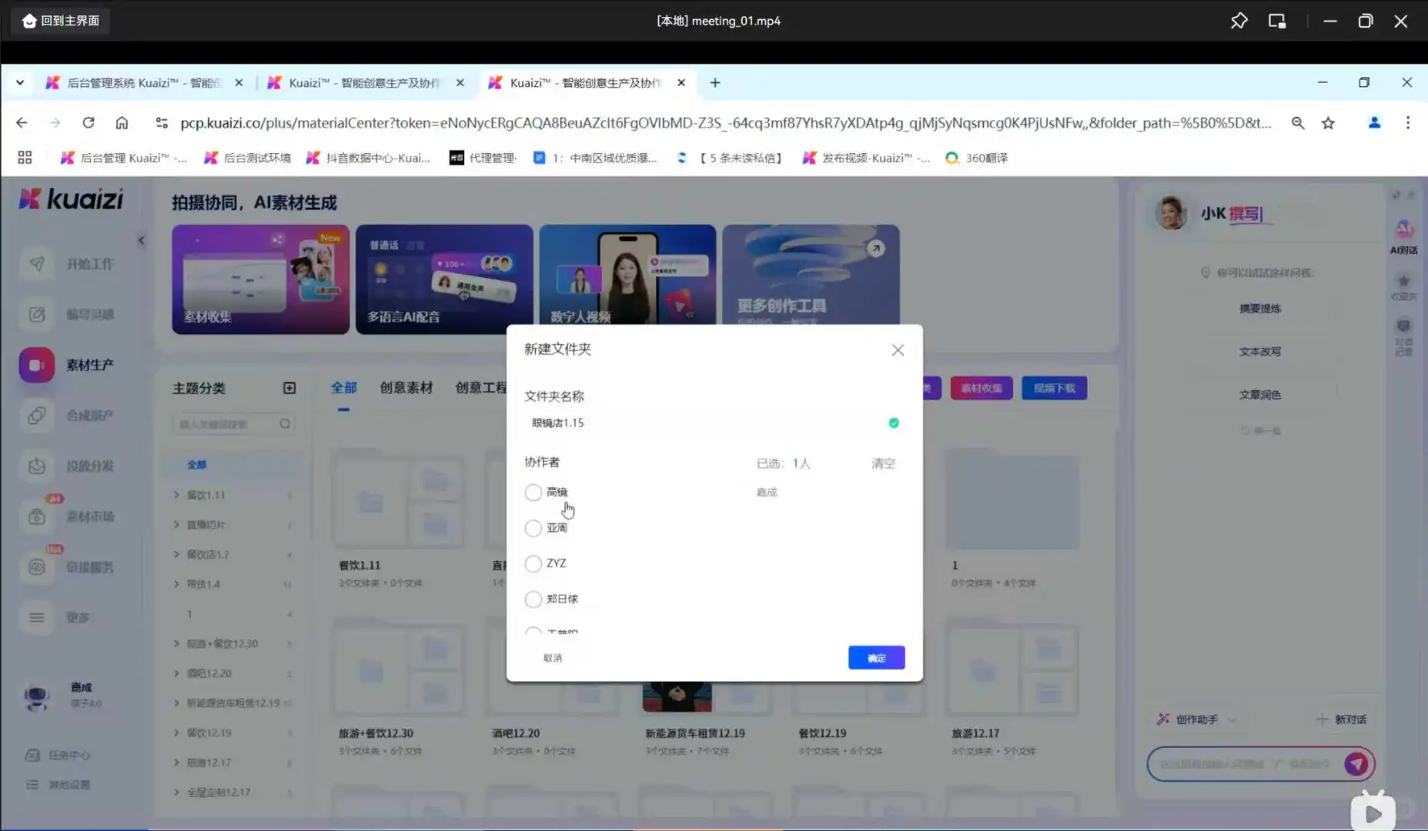Viewport: 1428px width, 831px height.
Task: Open the 多语言AI配音 banner card
Action: tap(444, 279)
